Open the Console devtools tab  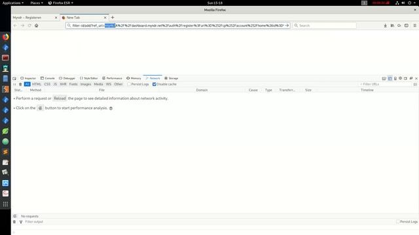pos(48,78)
